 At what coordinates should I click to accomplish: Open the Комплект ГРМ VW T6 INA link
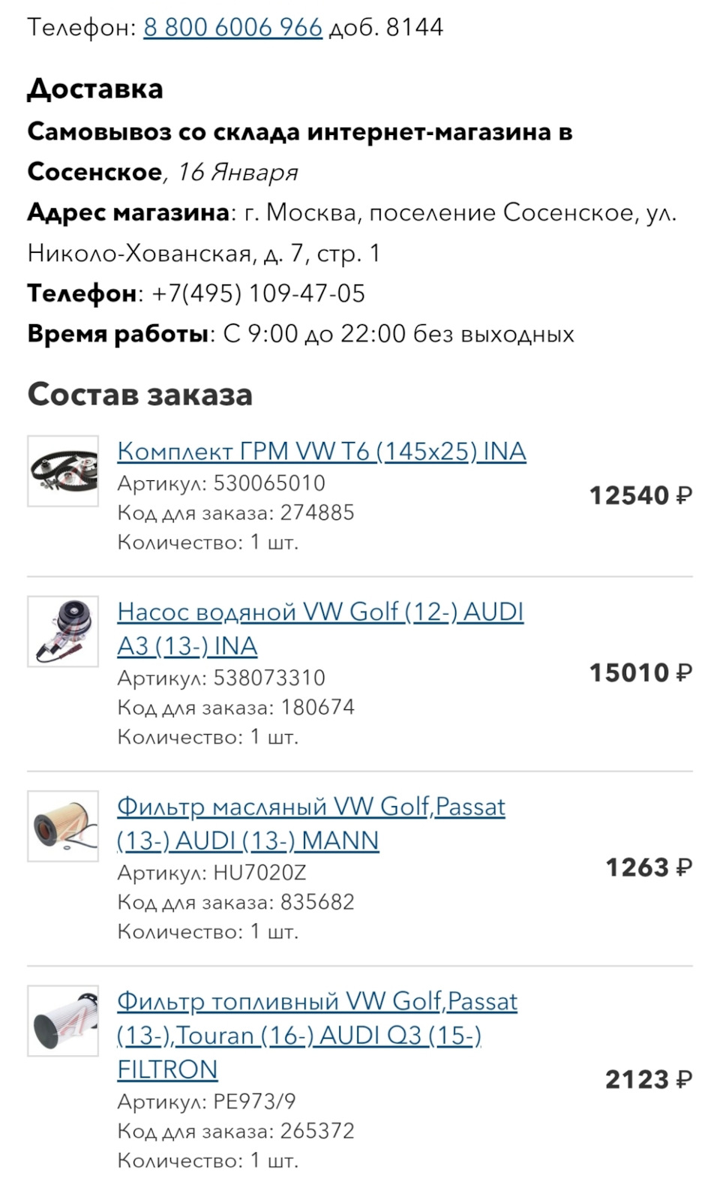coord(322,451)
